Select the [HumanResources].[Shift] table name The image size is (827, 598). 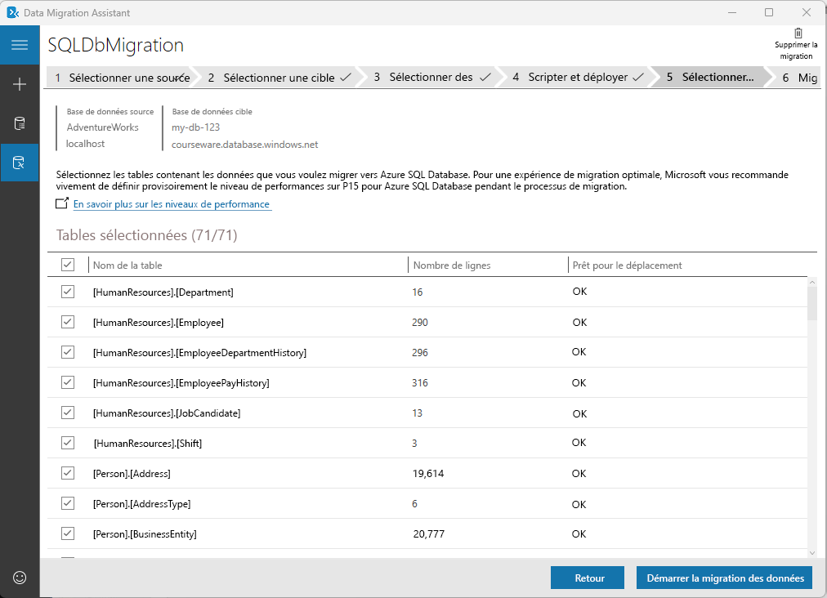pos(148,444)
